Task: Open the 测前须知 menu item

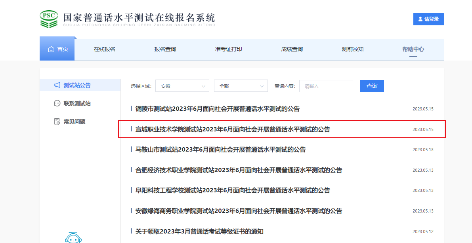Action: coord(352,49)
